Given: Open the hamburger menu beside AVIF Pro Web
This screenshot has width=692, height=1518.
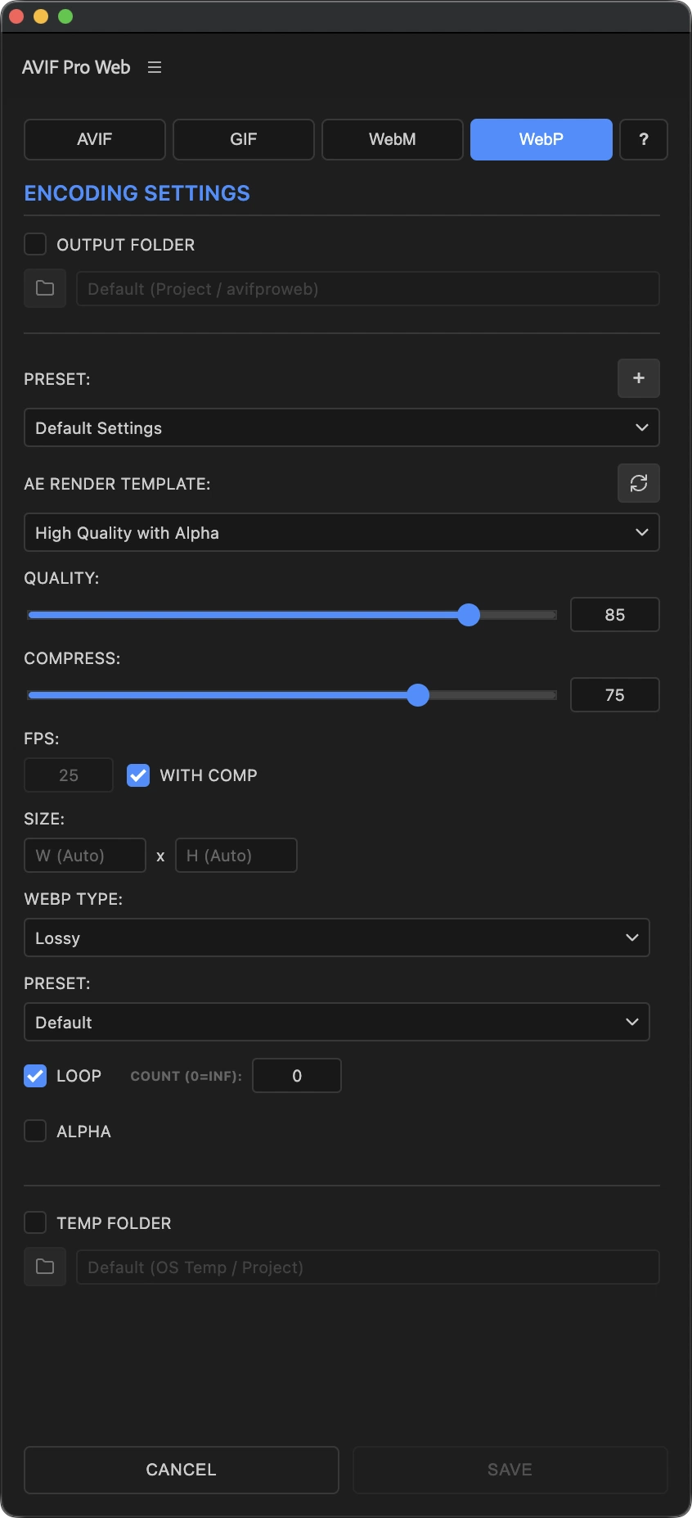Looking at the screenshot, I should coord(155,67).
